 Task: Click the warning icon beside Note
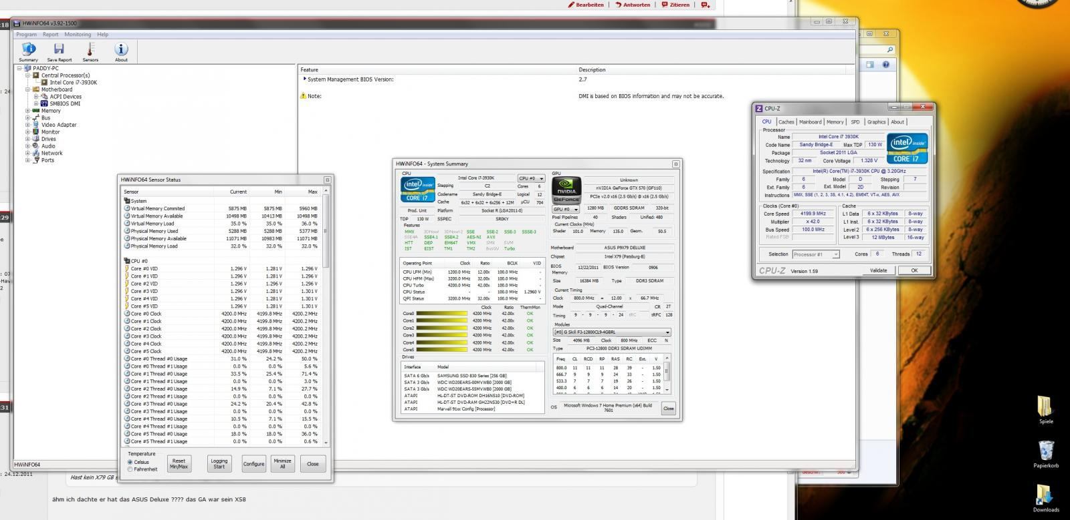click(x=304, y=96)
